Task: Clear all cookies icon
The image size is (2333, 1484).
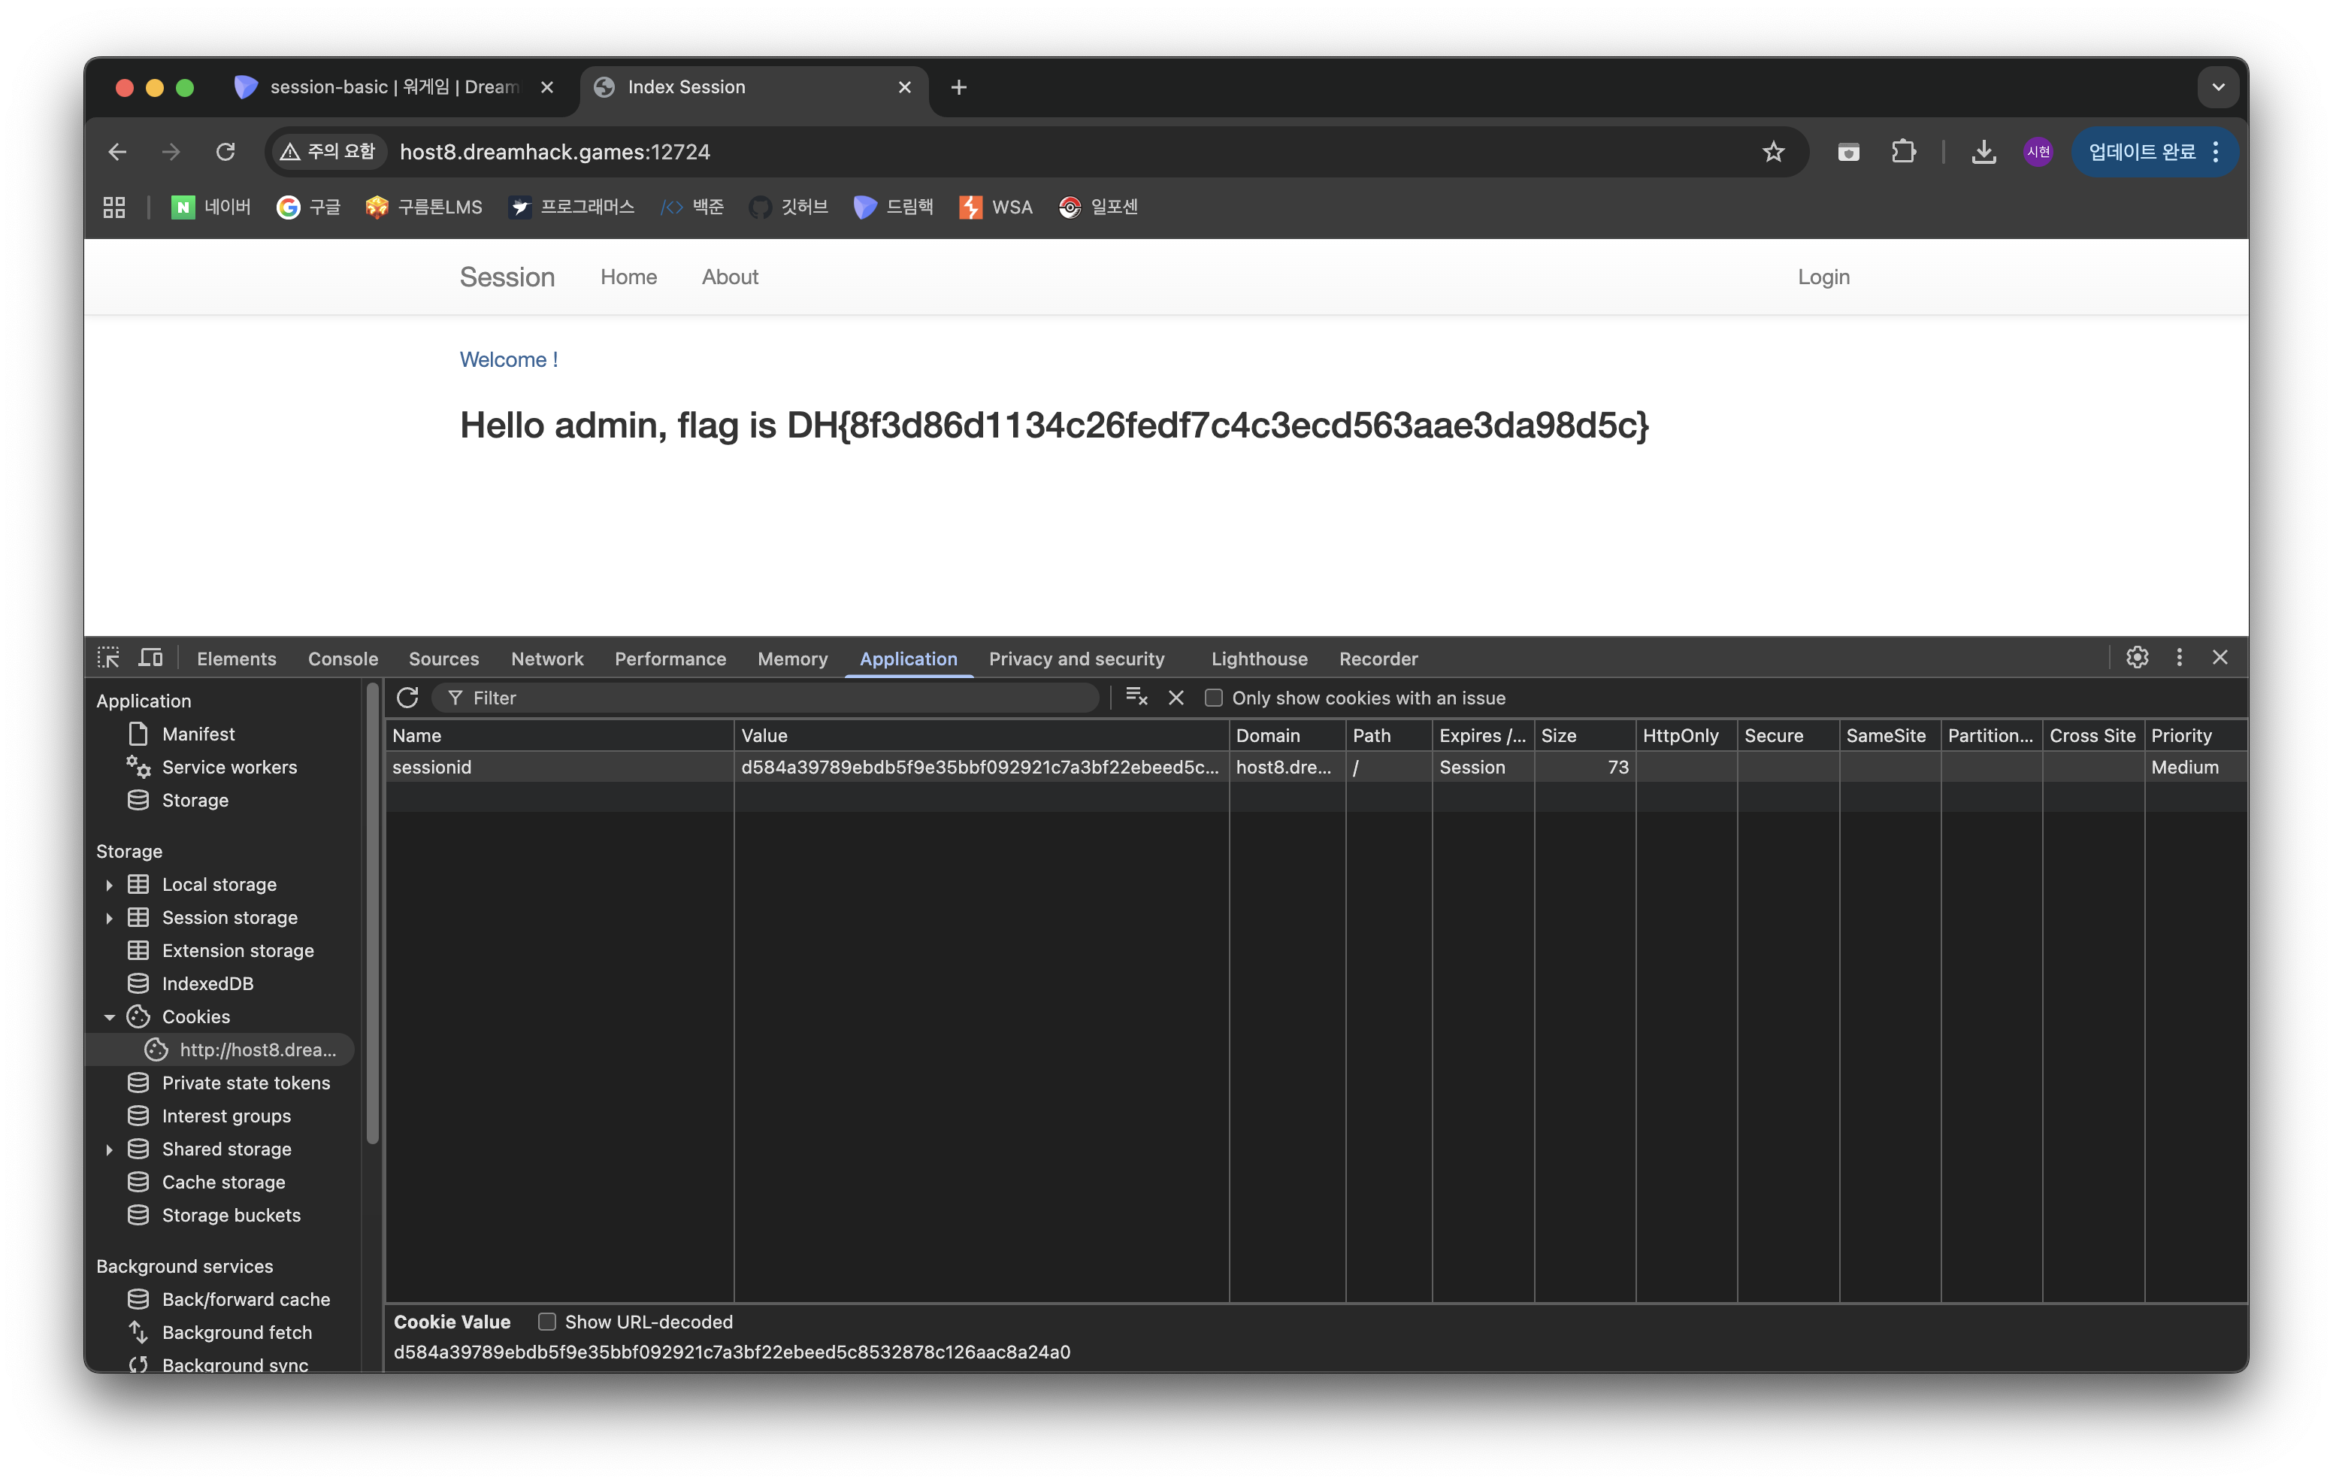Action: coord(1136,698)
